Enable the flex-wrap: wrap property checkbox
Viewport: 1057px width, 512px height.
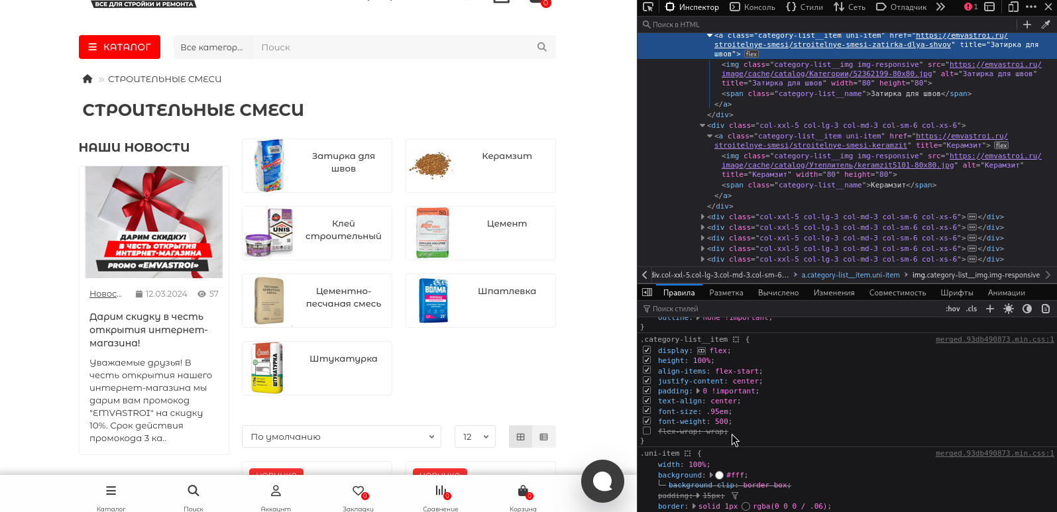647,431
